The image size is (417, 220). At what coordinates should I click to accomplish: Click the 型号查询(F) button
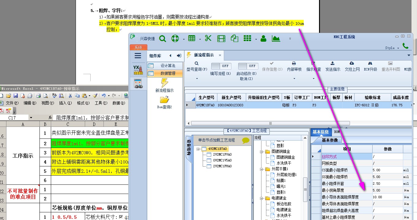point(197,67)
